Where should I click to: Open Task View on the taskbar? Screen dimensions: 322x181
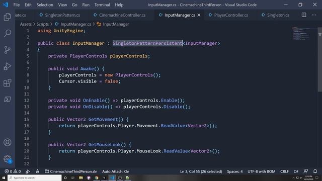[73, 177]
